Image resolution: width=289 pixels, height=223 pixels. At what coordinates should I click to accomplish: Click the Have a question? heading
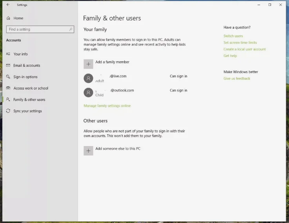[x=237, y=27]
